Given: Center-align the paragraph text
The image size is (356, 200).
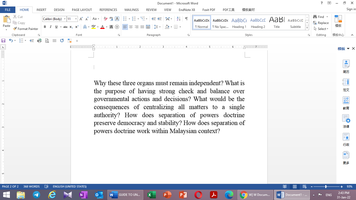Looking at the screenshot, I should (131, 27).
